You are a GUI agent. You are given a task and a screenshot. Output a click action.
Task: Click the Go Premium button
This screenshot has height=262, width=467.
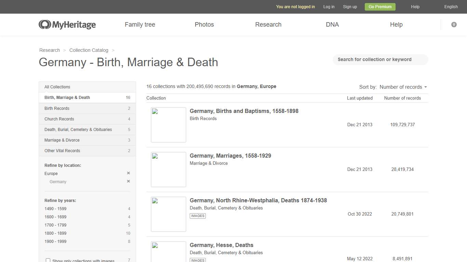pyautogui.click(x=380, y=6)
